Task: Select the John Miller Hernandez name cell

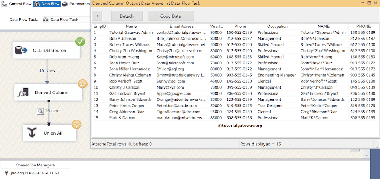Action: click(x=131, y=69)
